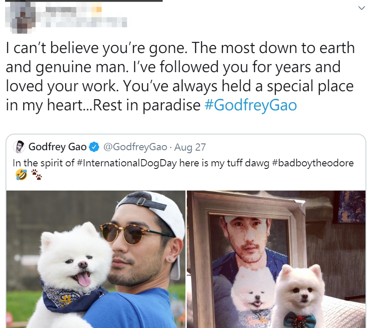Open the #InternationalDogDay hashtag
This screenshot has height=328, width=371.
click(x=127, y=163)
